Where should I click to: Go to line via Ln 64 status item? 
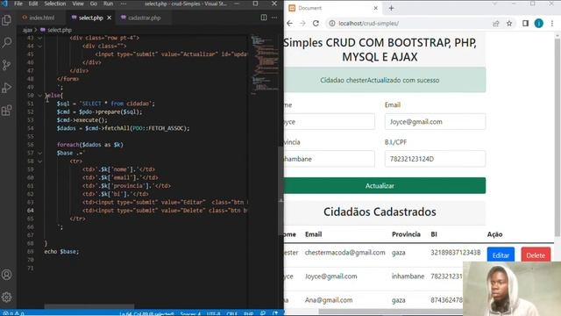(146, 313)
